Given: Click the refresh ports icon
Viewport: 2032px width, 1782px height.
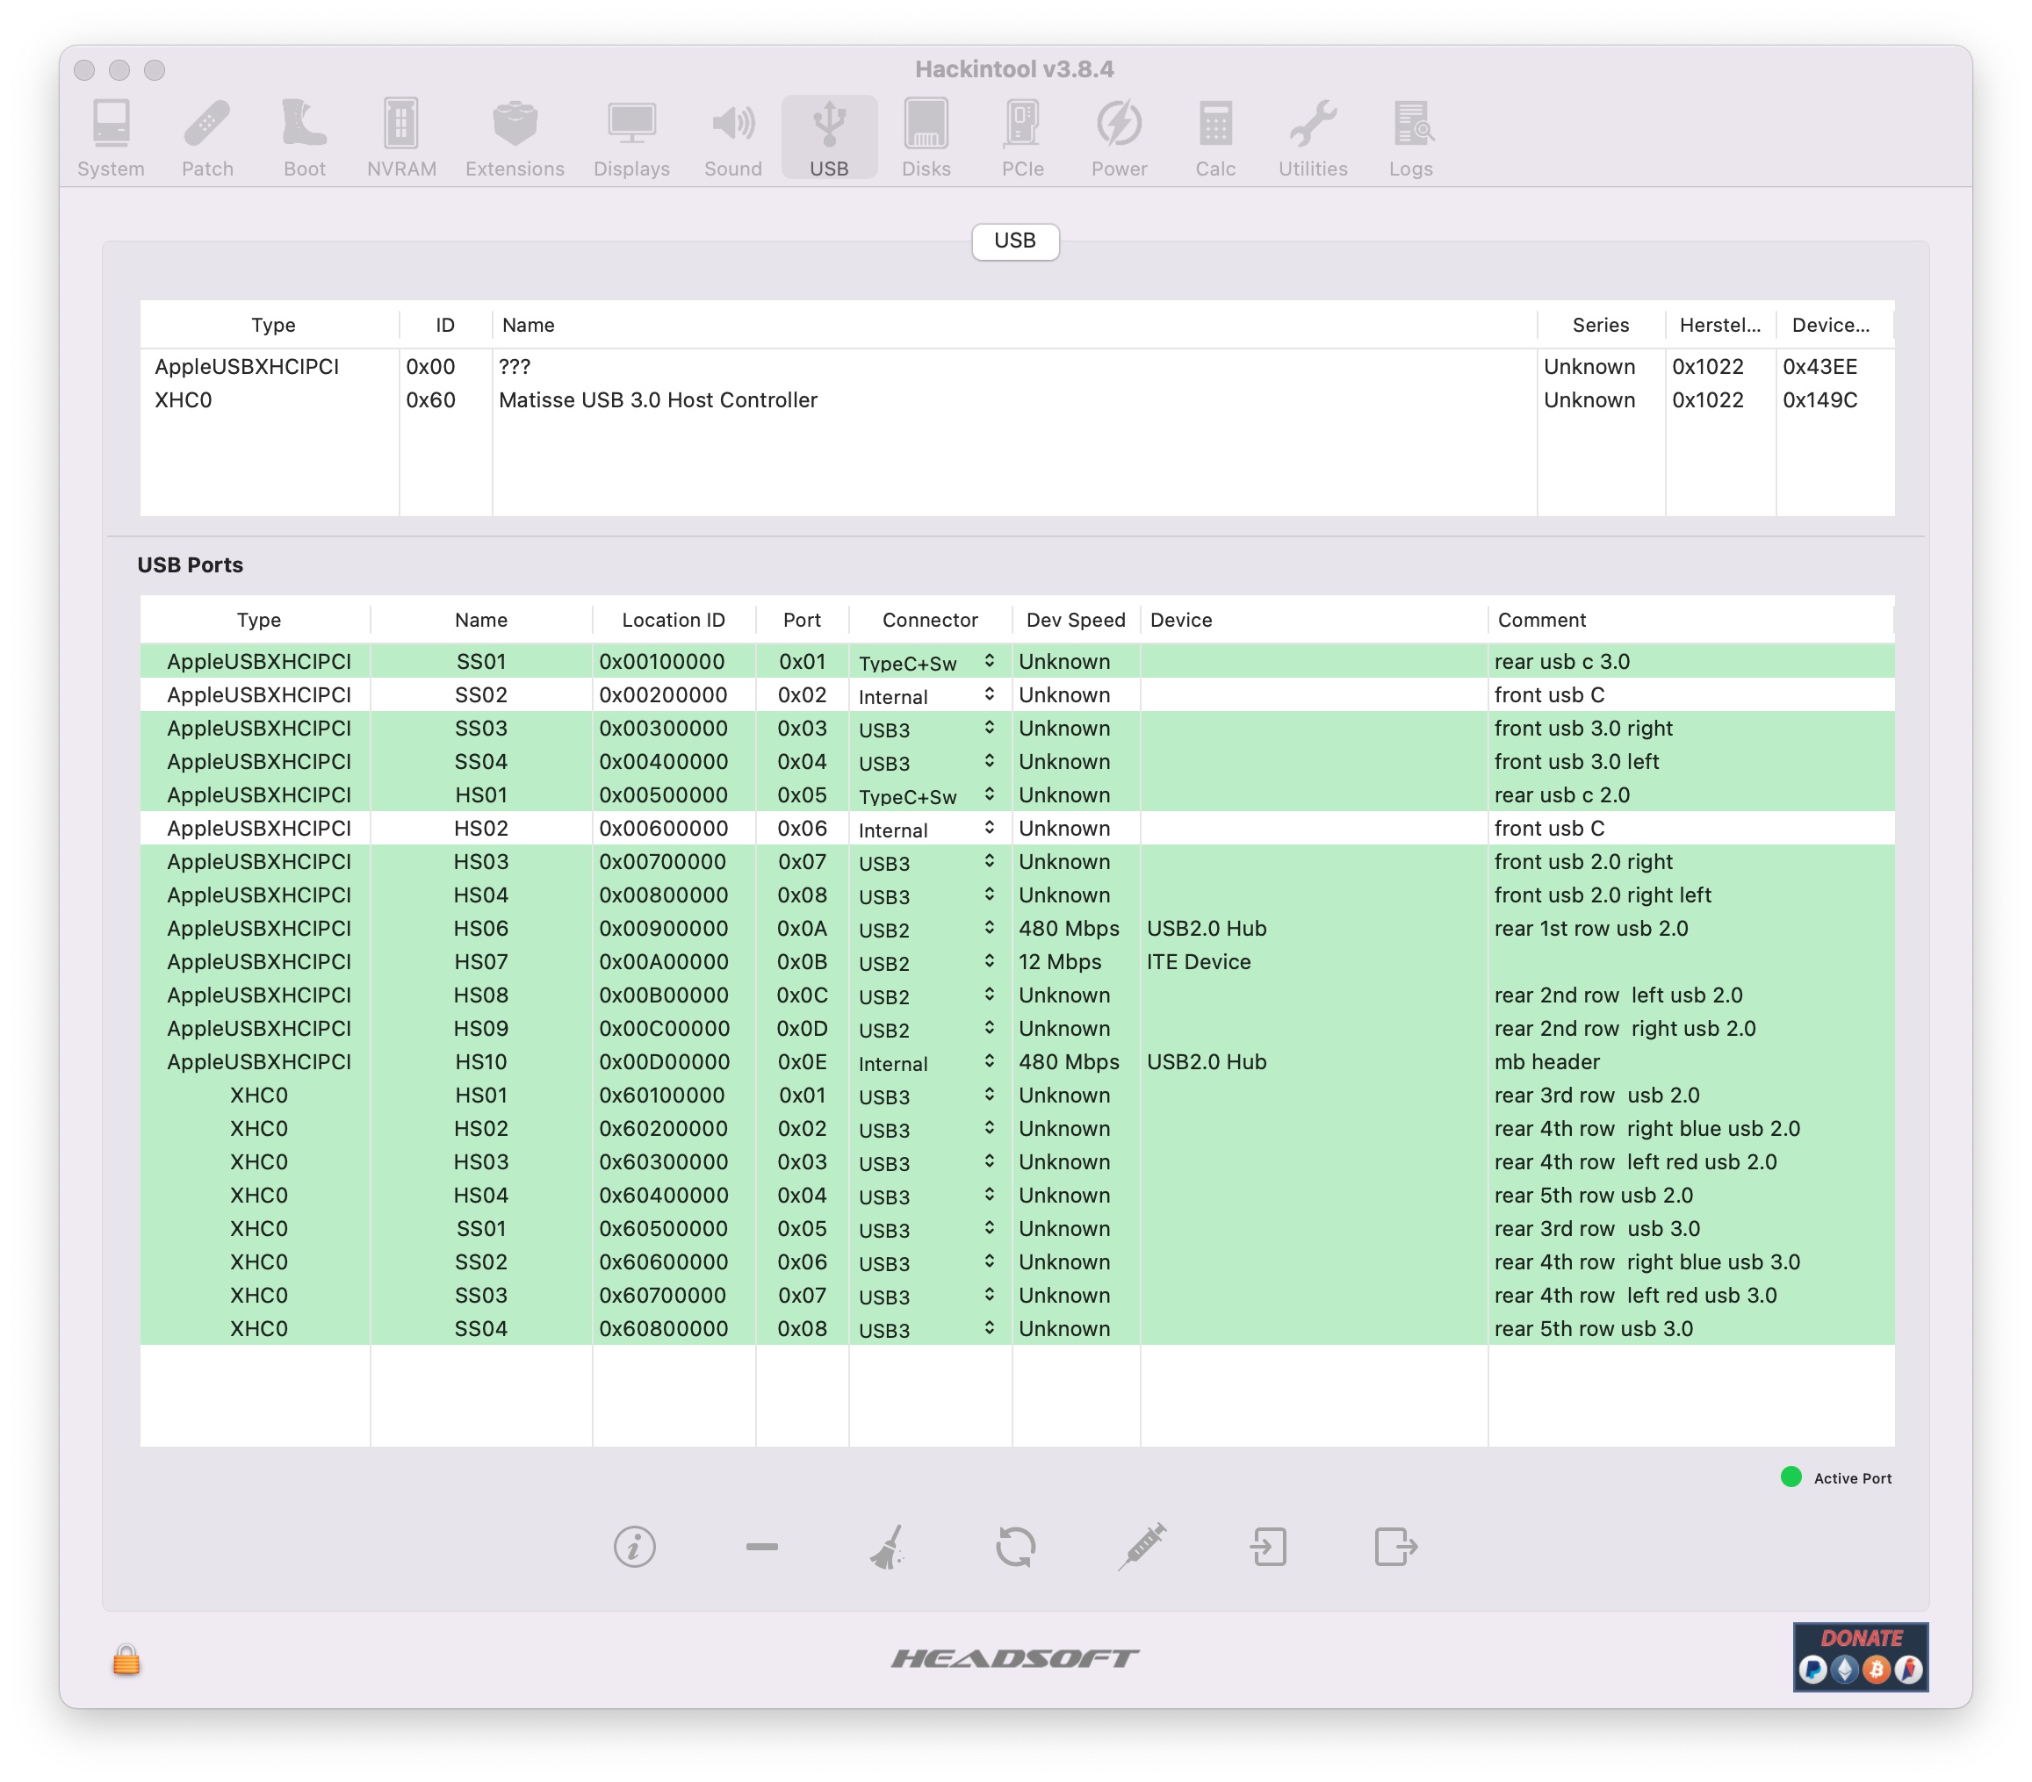Looking at the screenshot, I should pos(1015,1547).
